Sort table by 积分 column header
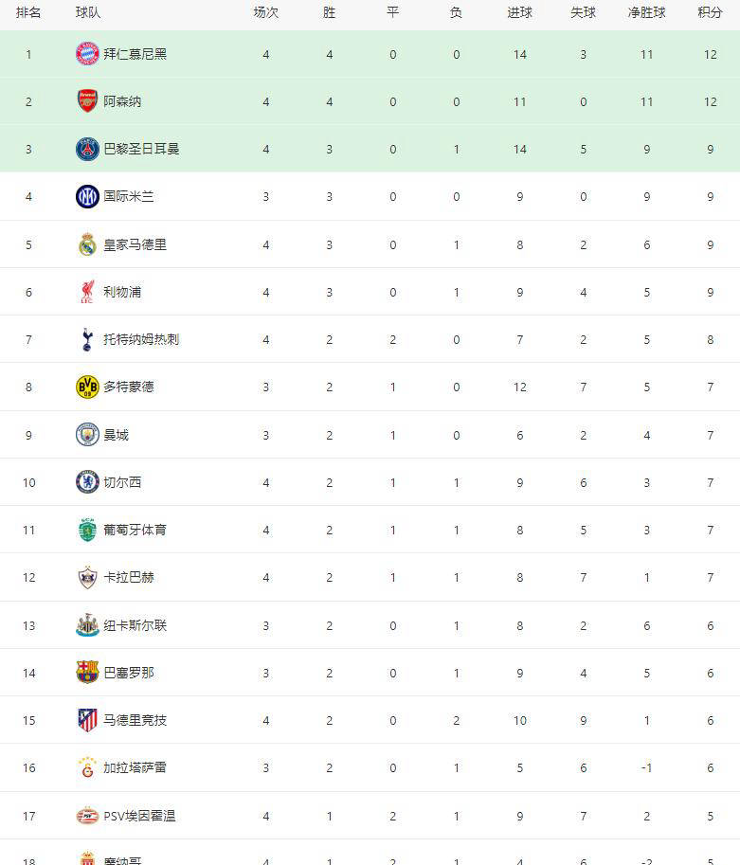740x865 pixels. (x=710, y=13)
